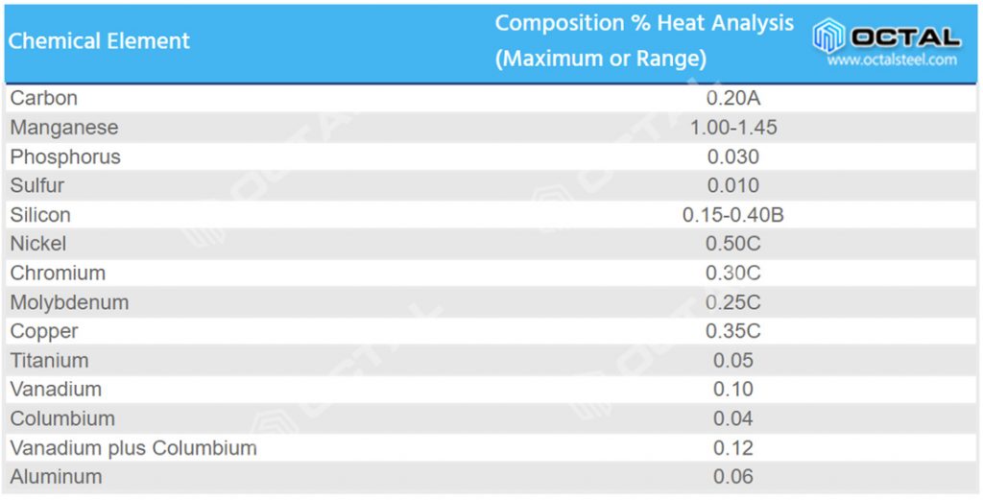Select the Silicon row label

point(40,215)
